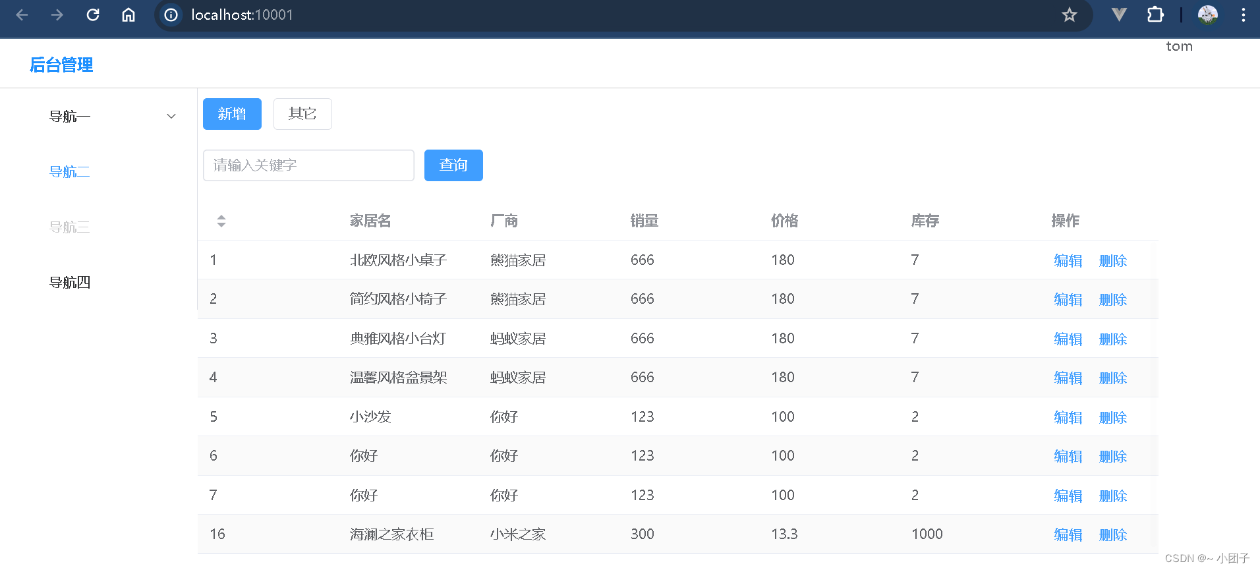
Task: Select the 典雅风格小台灯 name cell
Action: [398, 339]
